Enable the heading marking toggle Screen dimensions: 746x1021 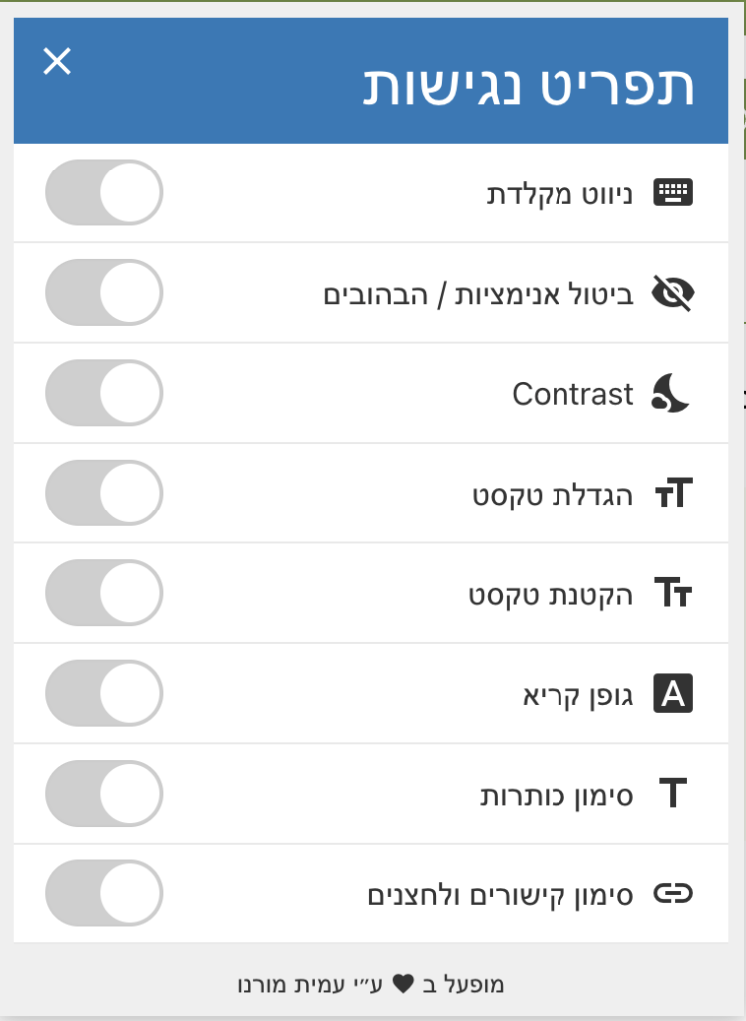pos(104,793)
